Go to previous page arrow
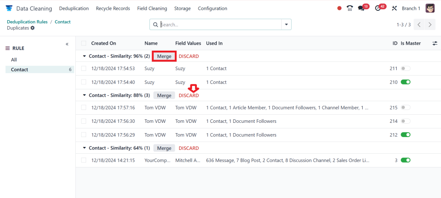Viewport: 441px width, 198px height. pyautogui.click(x=419, y=24)
